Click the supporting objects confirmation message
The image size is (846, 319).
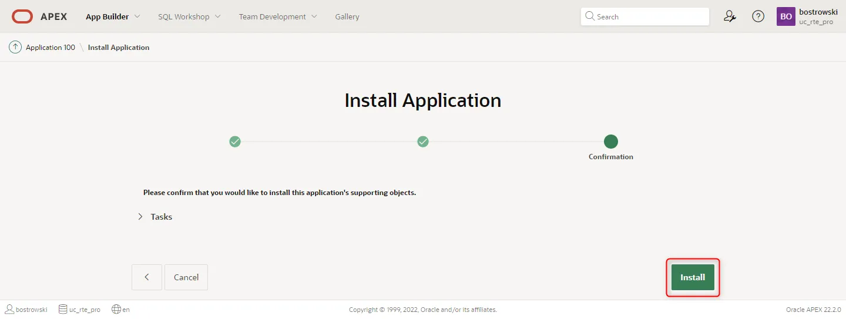pos(280,193)
